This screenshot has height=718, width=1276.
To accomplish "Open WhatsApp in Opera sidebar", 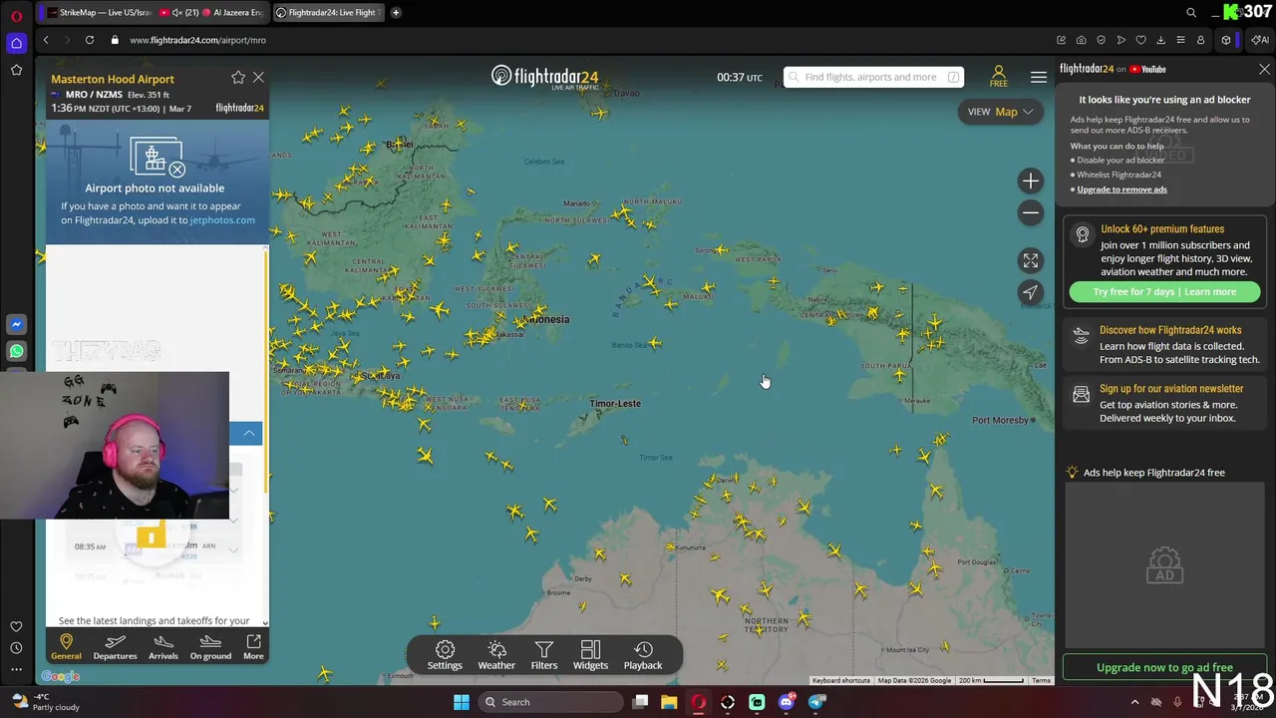I will pos(16,351).
